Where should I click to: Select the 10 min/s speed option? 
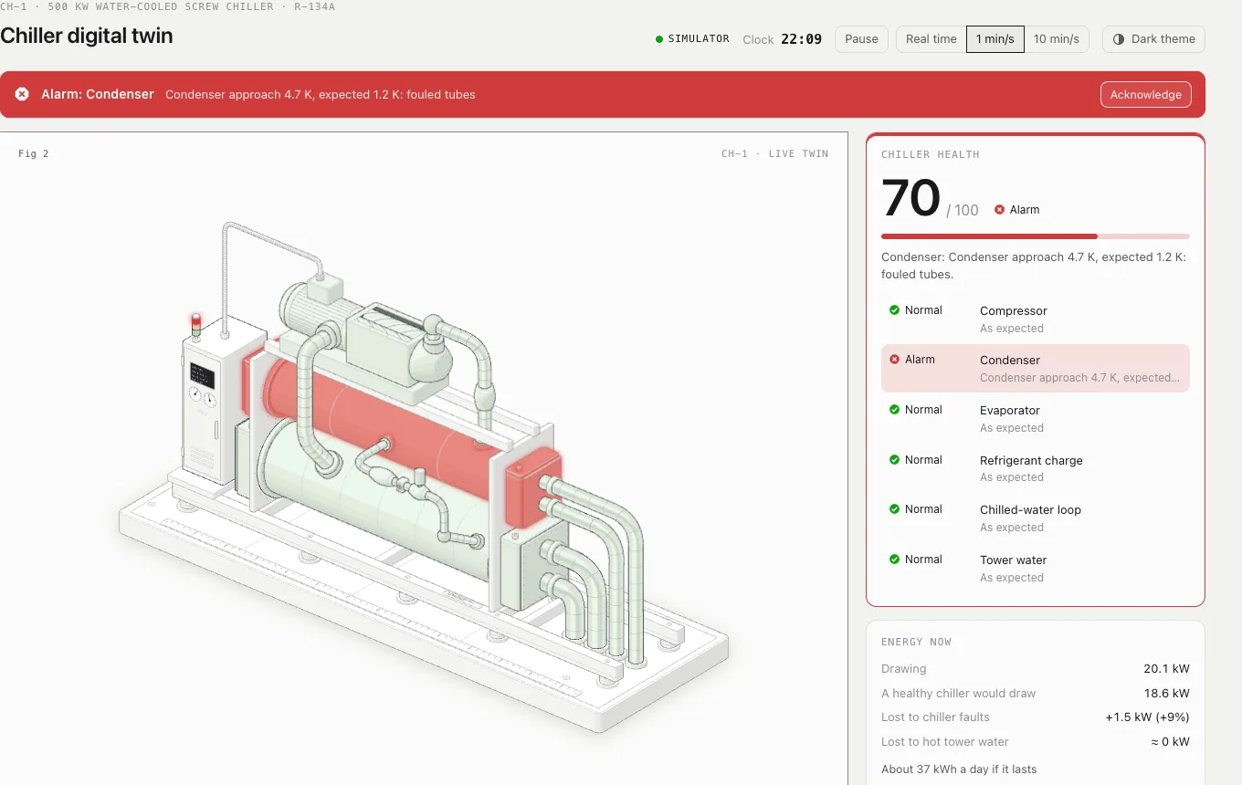tap(1057, 39)
